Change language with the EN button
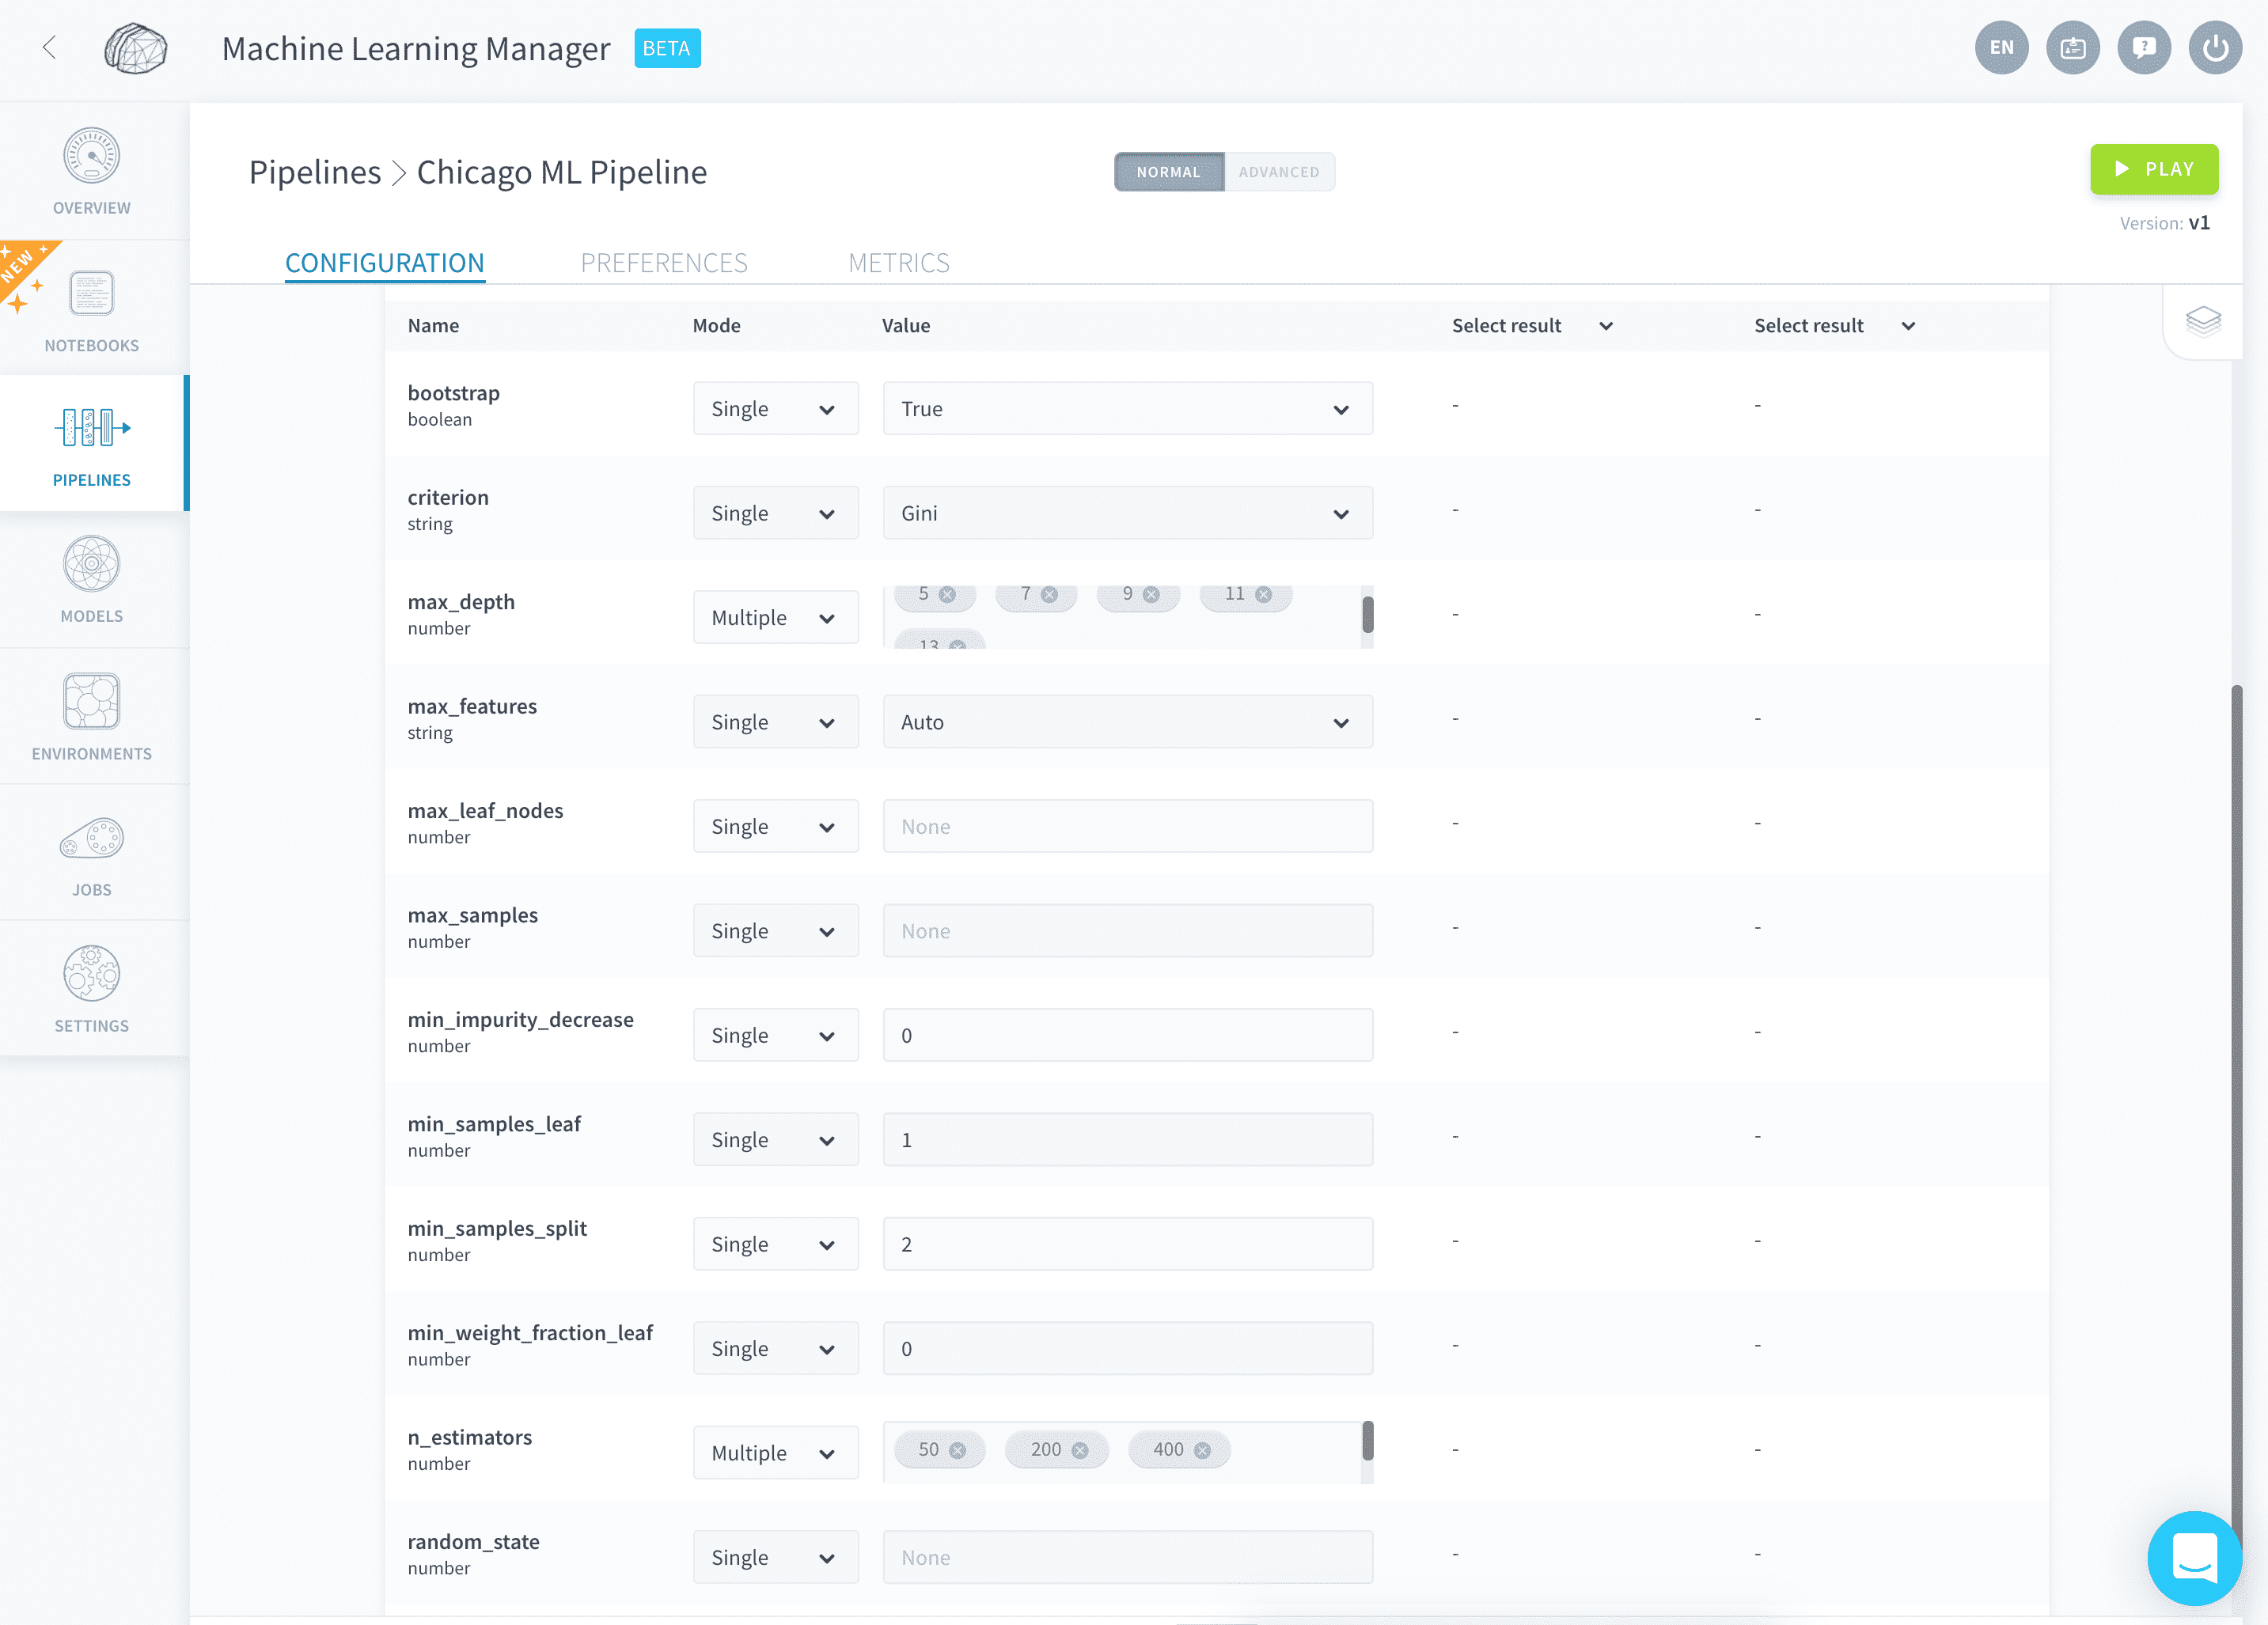This screenshot has width=2268, height=1625. pyautogui.click(x=2001, y=47)
